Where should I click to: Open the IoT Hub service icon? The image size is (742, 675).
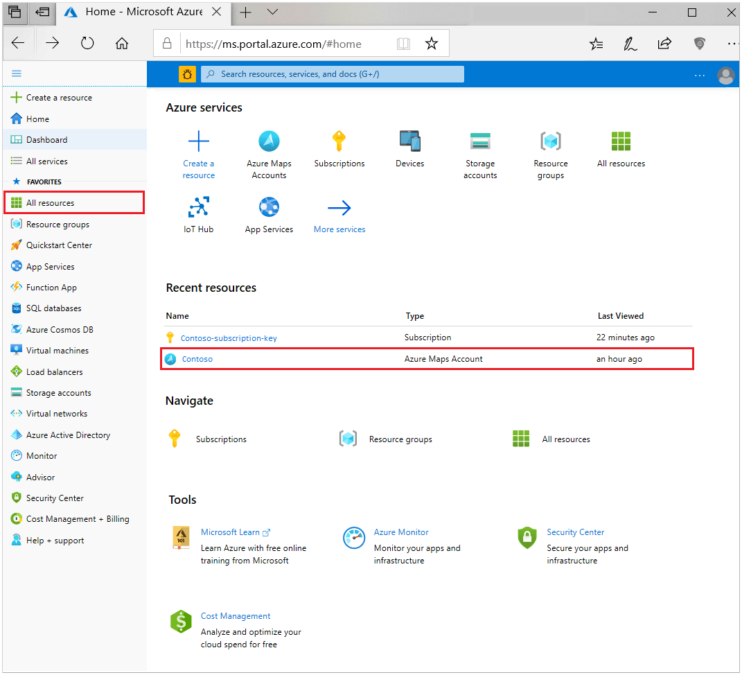coord(198,207)
